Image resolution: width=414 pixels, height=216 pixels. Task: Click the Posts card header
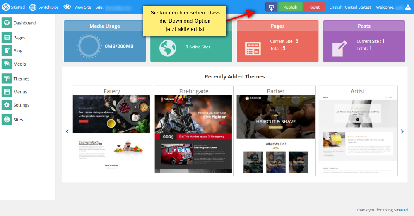364,26
